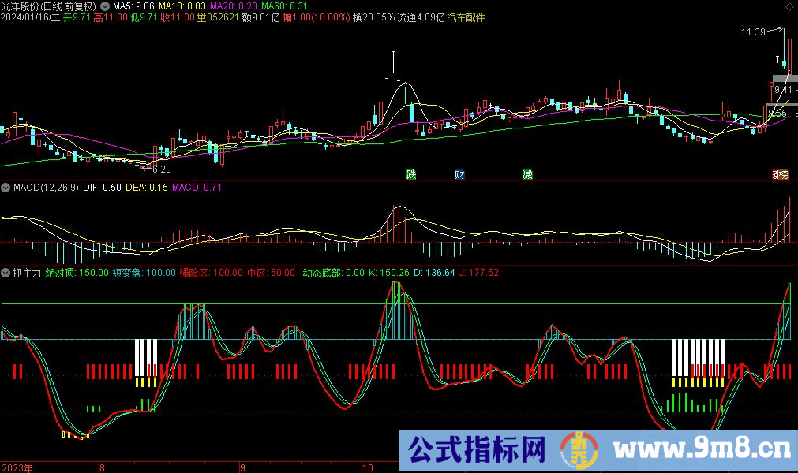
Task: Open the 抓主力 indicator dropdown arrow
Action: pyautogui.click(x=6, y=273)
